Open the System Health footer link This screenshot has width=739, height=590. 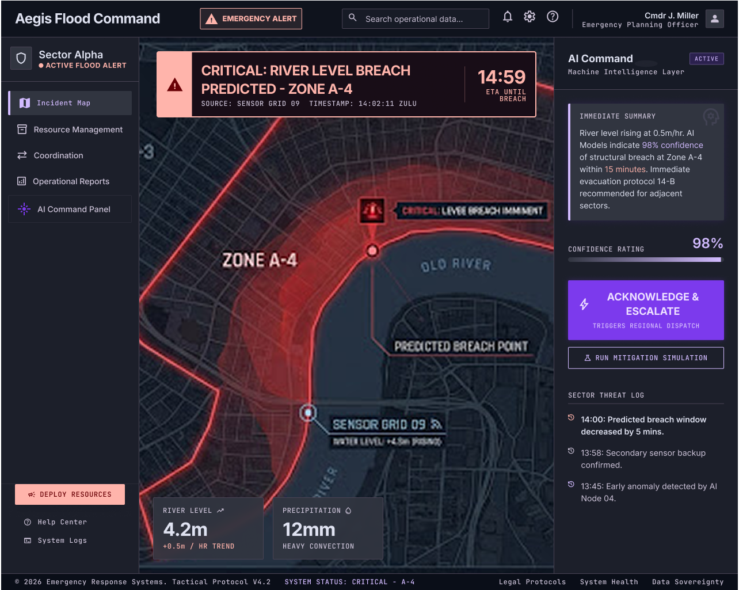(609, 582)
